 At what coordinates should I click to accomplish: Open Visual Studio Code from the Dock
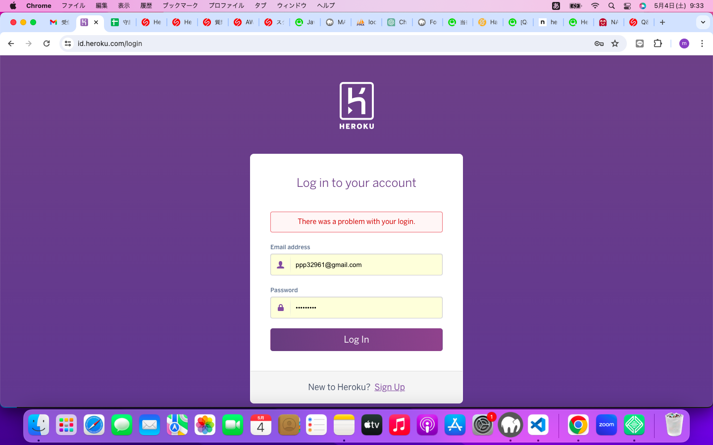tap(538, 424)
